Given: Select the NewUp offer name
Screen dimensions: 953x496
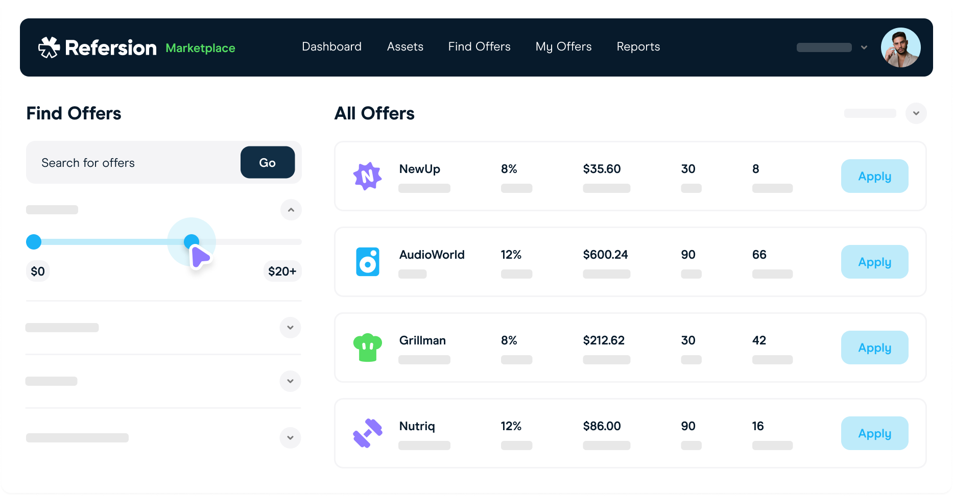Looking at the screenshot, I should click(420, 169).
